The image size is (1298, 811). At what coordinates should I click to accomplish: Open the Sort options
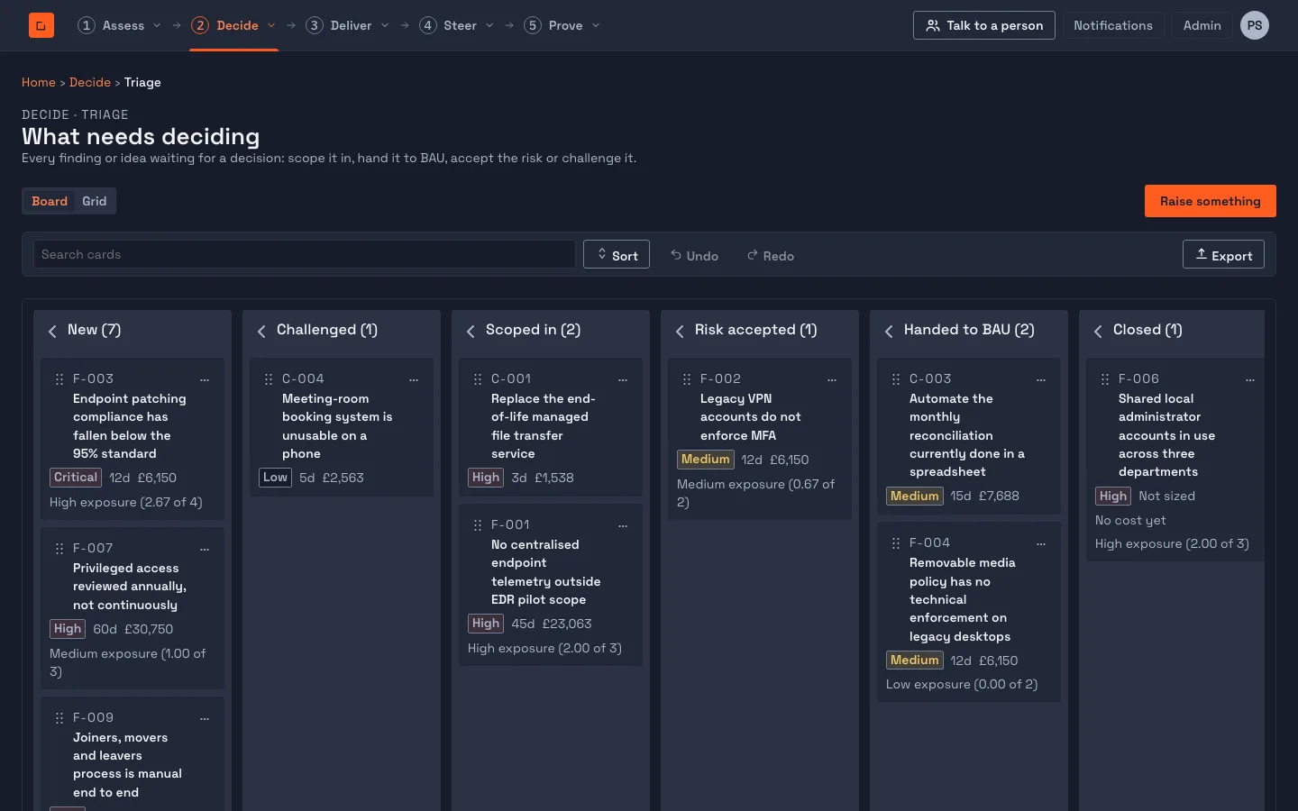[617, 255]
